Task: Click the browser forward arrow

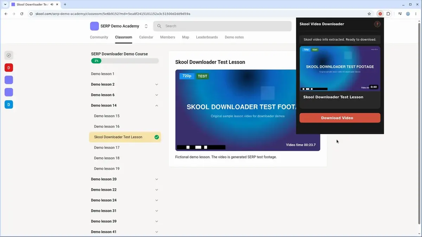Action: pyautogui.click(x=14, y=14)
